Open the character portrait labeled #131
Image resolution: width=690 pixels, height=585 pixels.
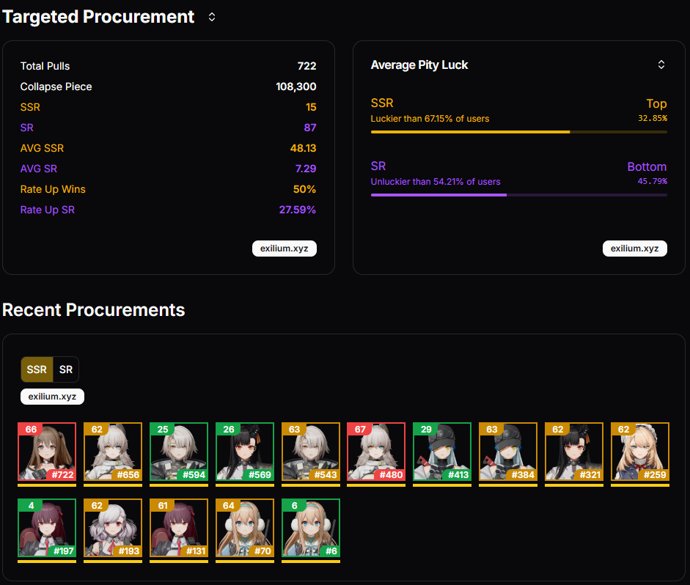[x=179, y=528]
